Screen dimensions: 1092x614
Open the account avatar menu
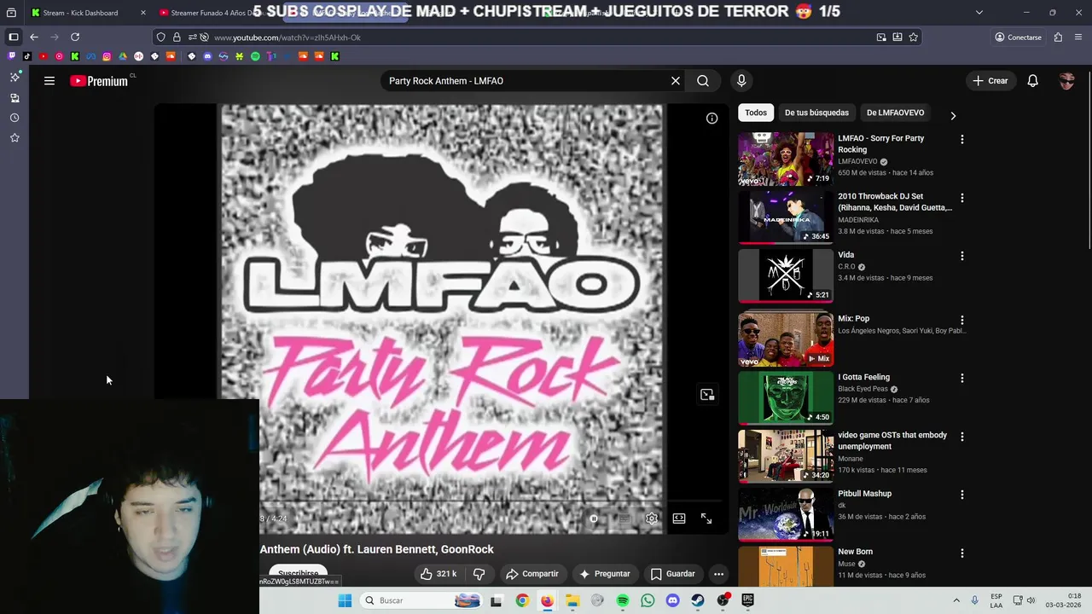1066,81
